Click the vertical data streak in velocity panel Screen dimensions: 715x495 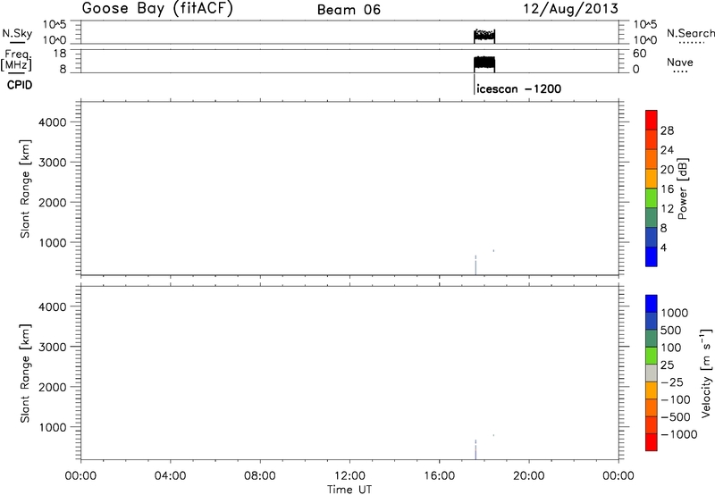[475, 449]
